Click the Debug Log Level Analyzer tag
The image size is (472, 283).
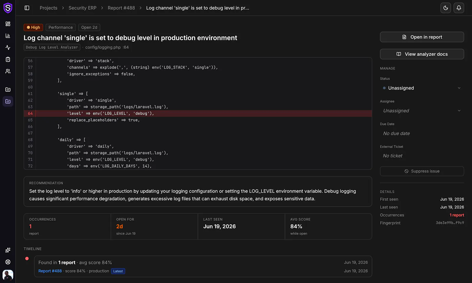pyautogui.click(x=52, y=47)
